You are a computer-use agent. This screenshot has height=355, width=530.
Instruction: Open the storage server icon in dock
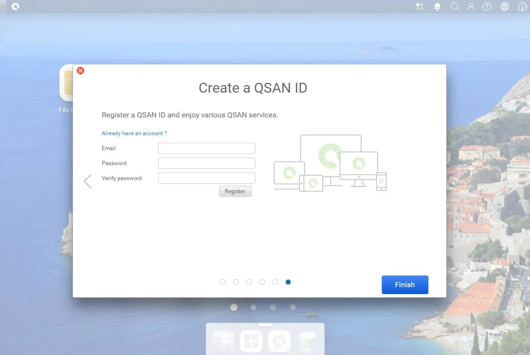[x=223, y=341]
